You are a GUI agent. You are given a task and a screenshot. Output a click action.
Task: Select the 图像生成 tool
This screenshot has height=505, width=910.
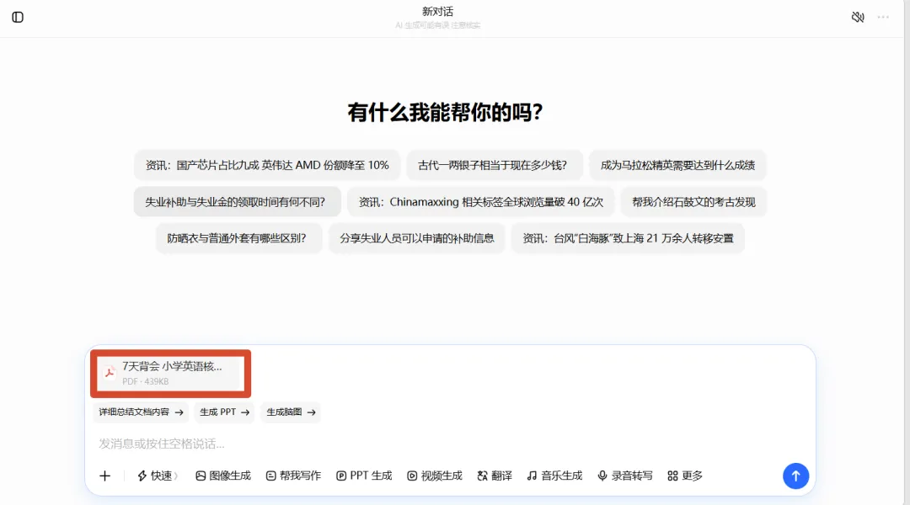tap(222, 476)
